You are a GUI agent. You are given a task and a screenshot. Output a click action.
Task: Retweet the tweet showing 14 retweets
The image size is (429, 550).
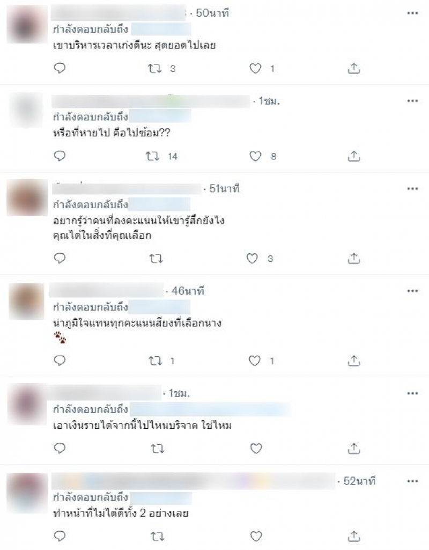pos(152,156)
